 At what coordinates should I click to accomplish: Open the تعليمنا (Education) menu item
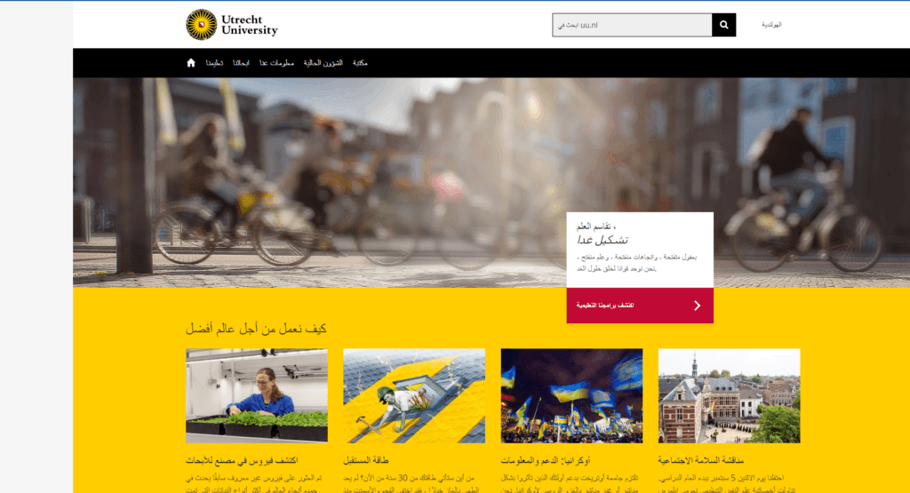(x=214, y=63)
